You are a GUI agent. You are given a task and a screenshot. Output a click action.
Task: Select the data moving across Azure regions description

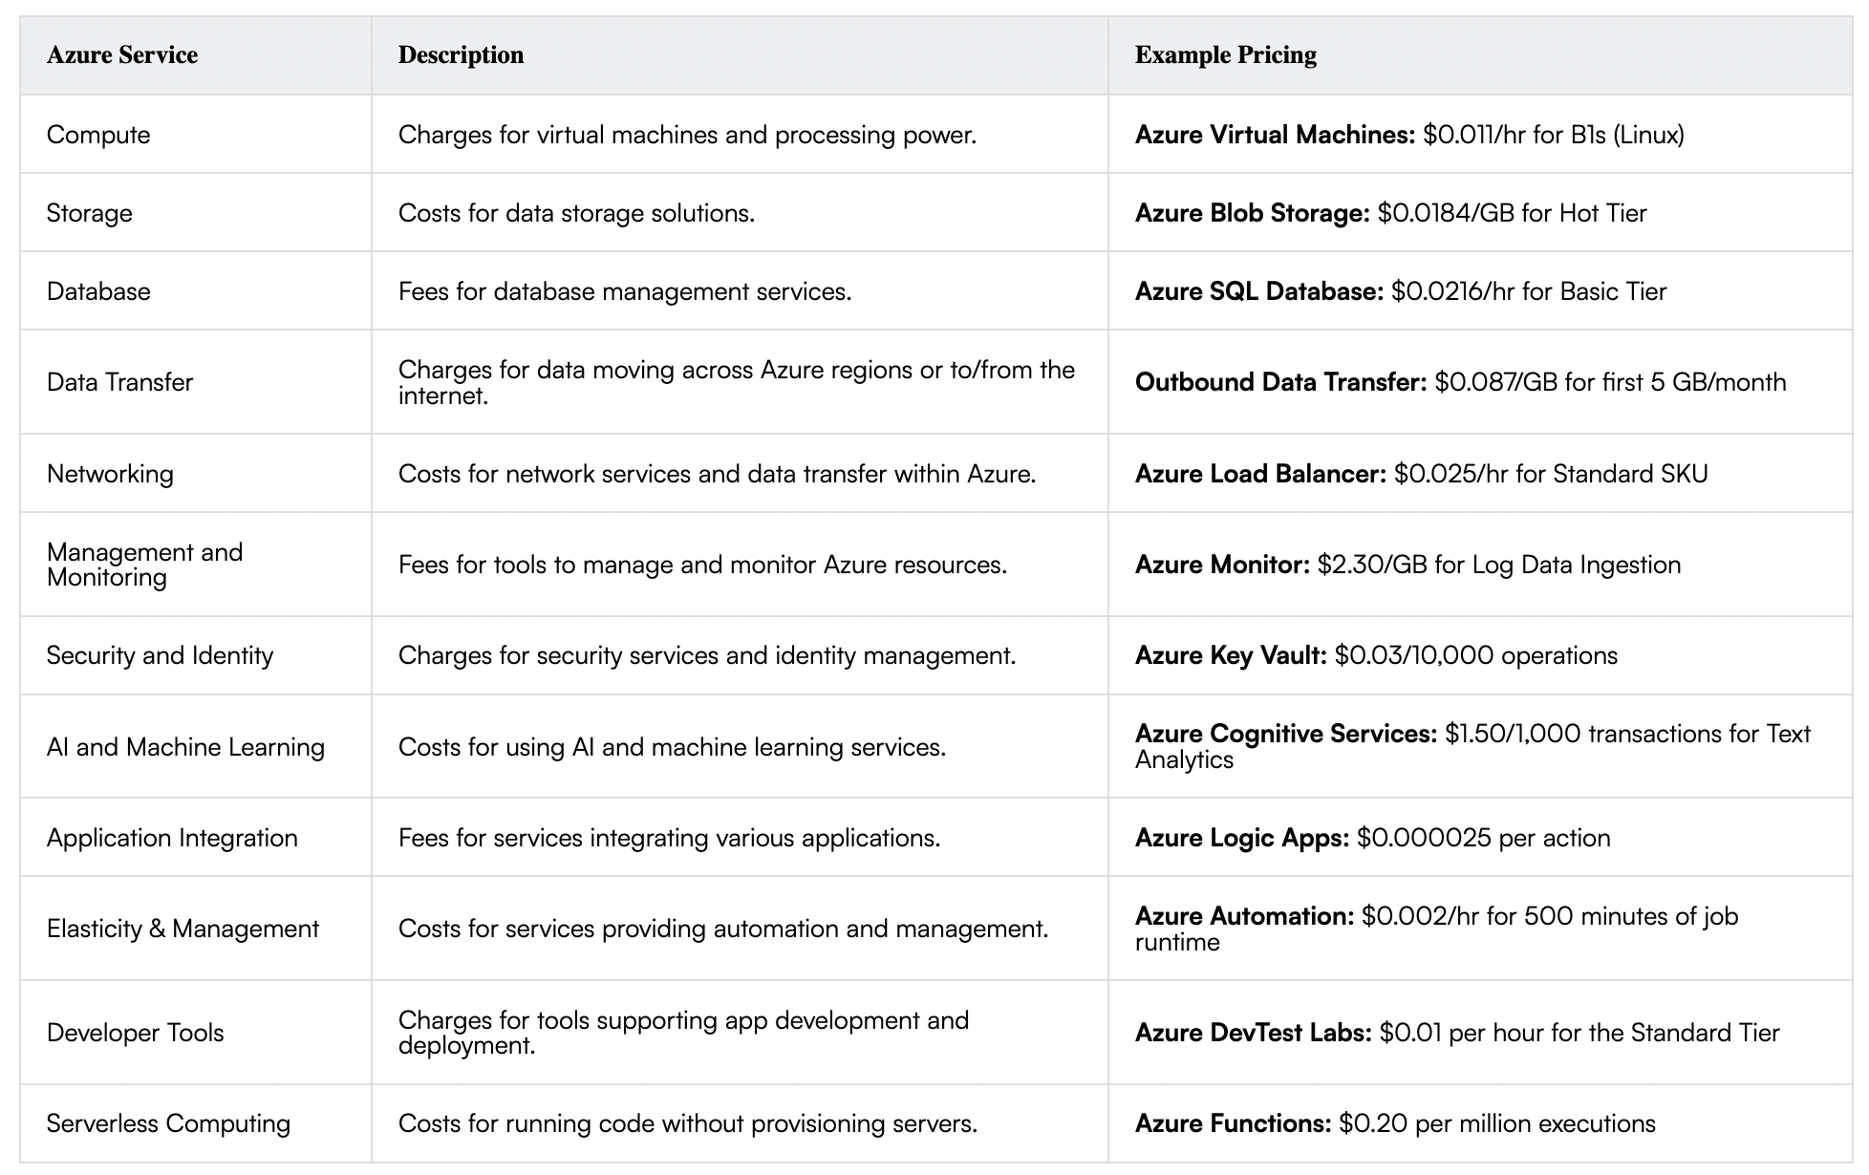tap(737, 382)
